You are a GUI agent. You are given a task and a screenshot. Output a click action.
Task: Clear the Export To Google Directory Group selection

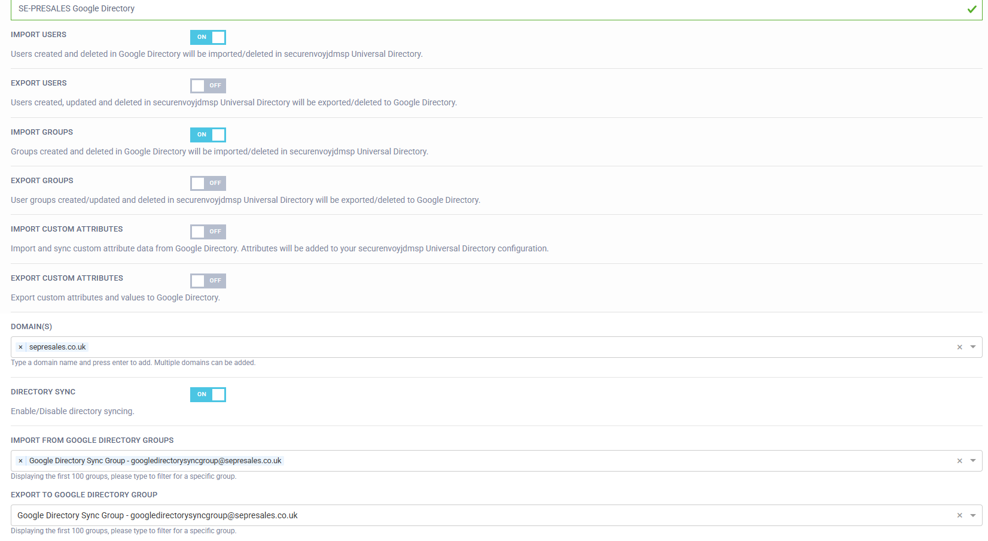click(959, 515)
